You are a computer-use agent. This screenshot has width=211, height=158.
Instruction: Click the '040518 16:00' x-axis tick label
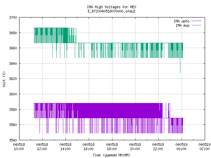[x=89, y=146]
